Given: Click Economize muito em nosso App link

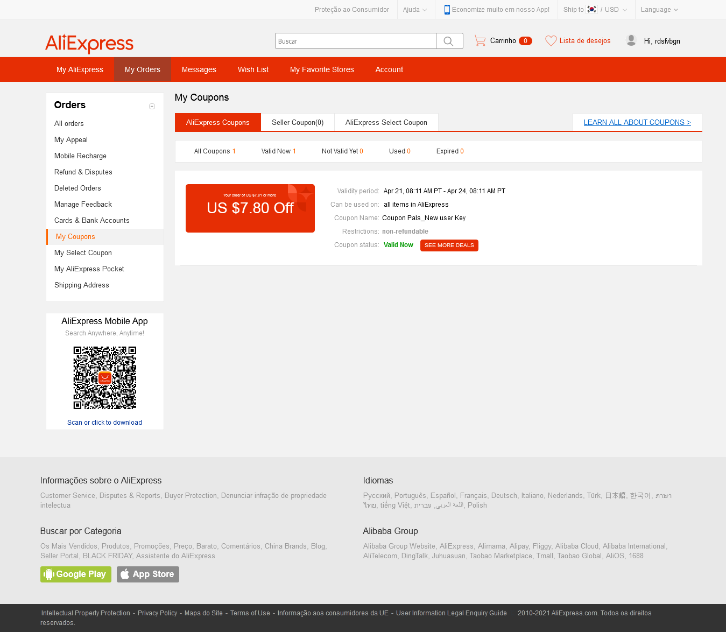Looking at the screenshot, I should tap(501, 10).
